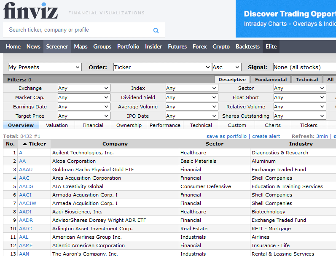
Task: Open the Insider menu item
Action: [x=153, y=46]
